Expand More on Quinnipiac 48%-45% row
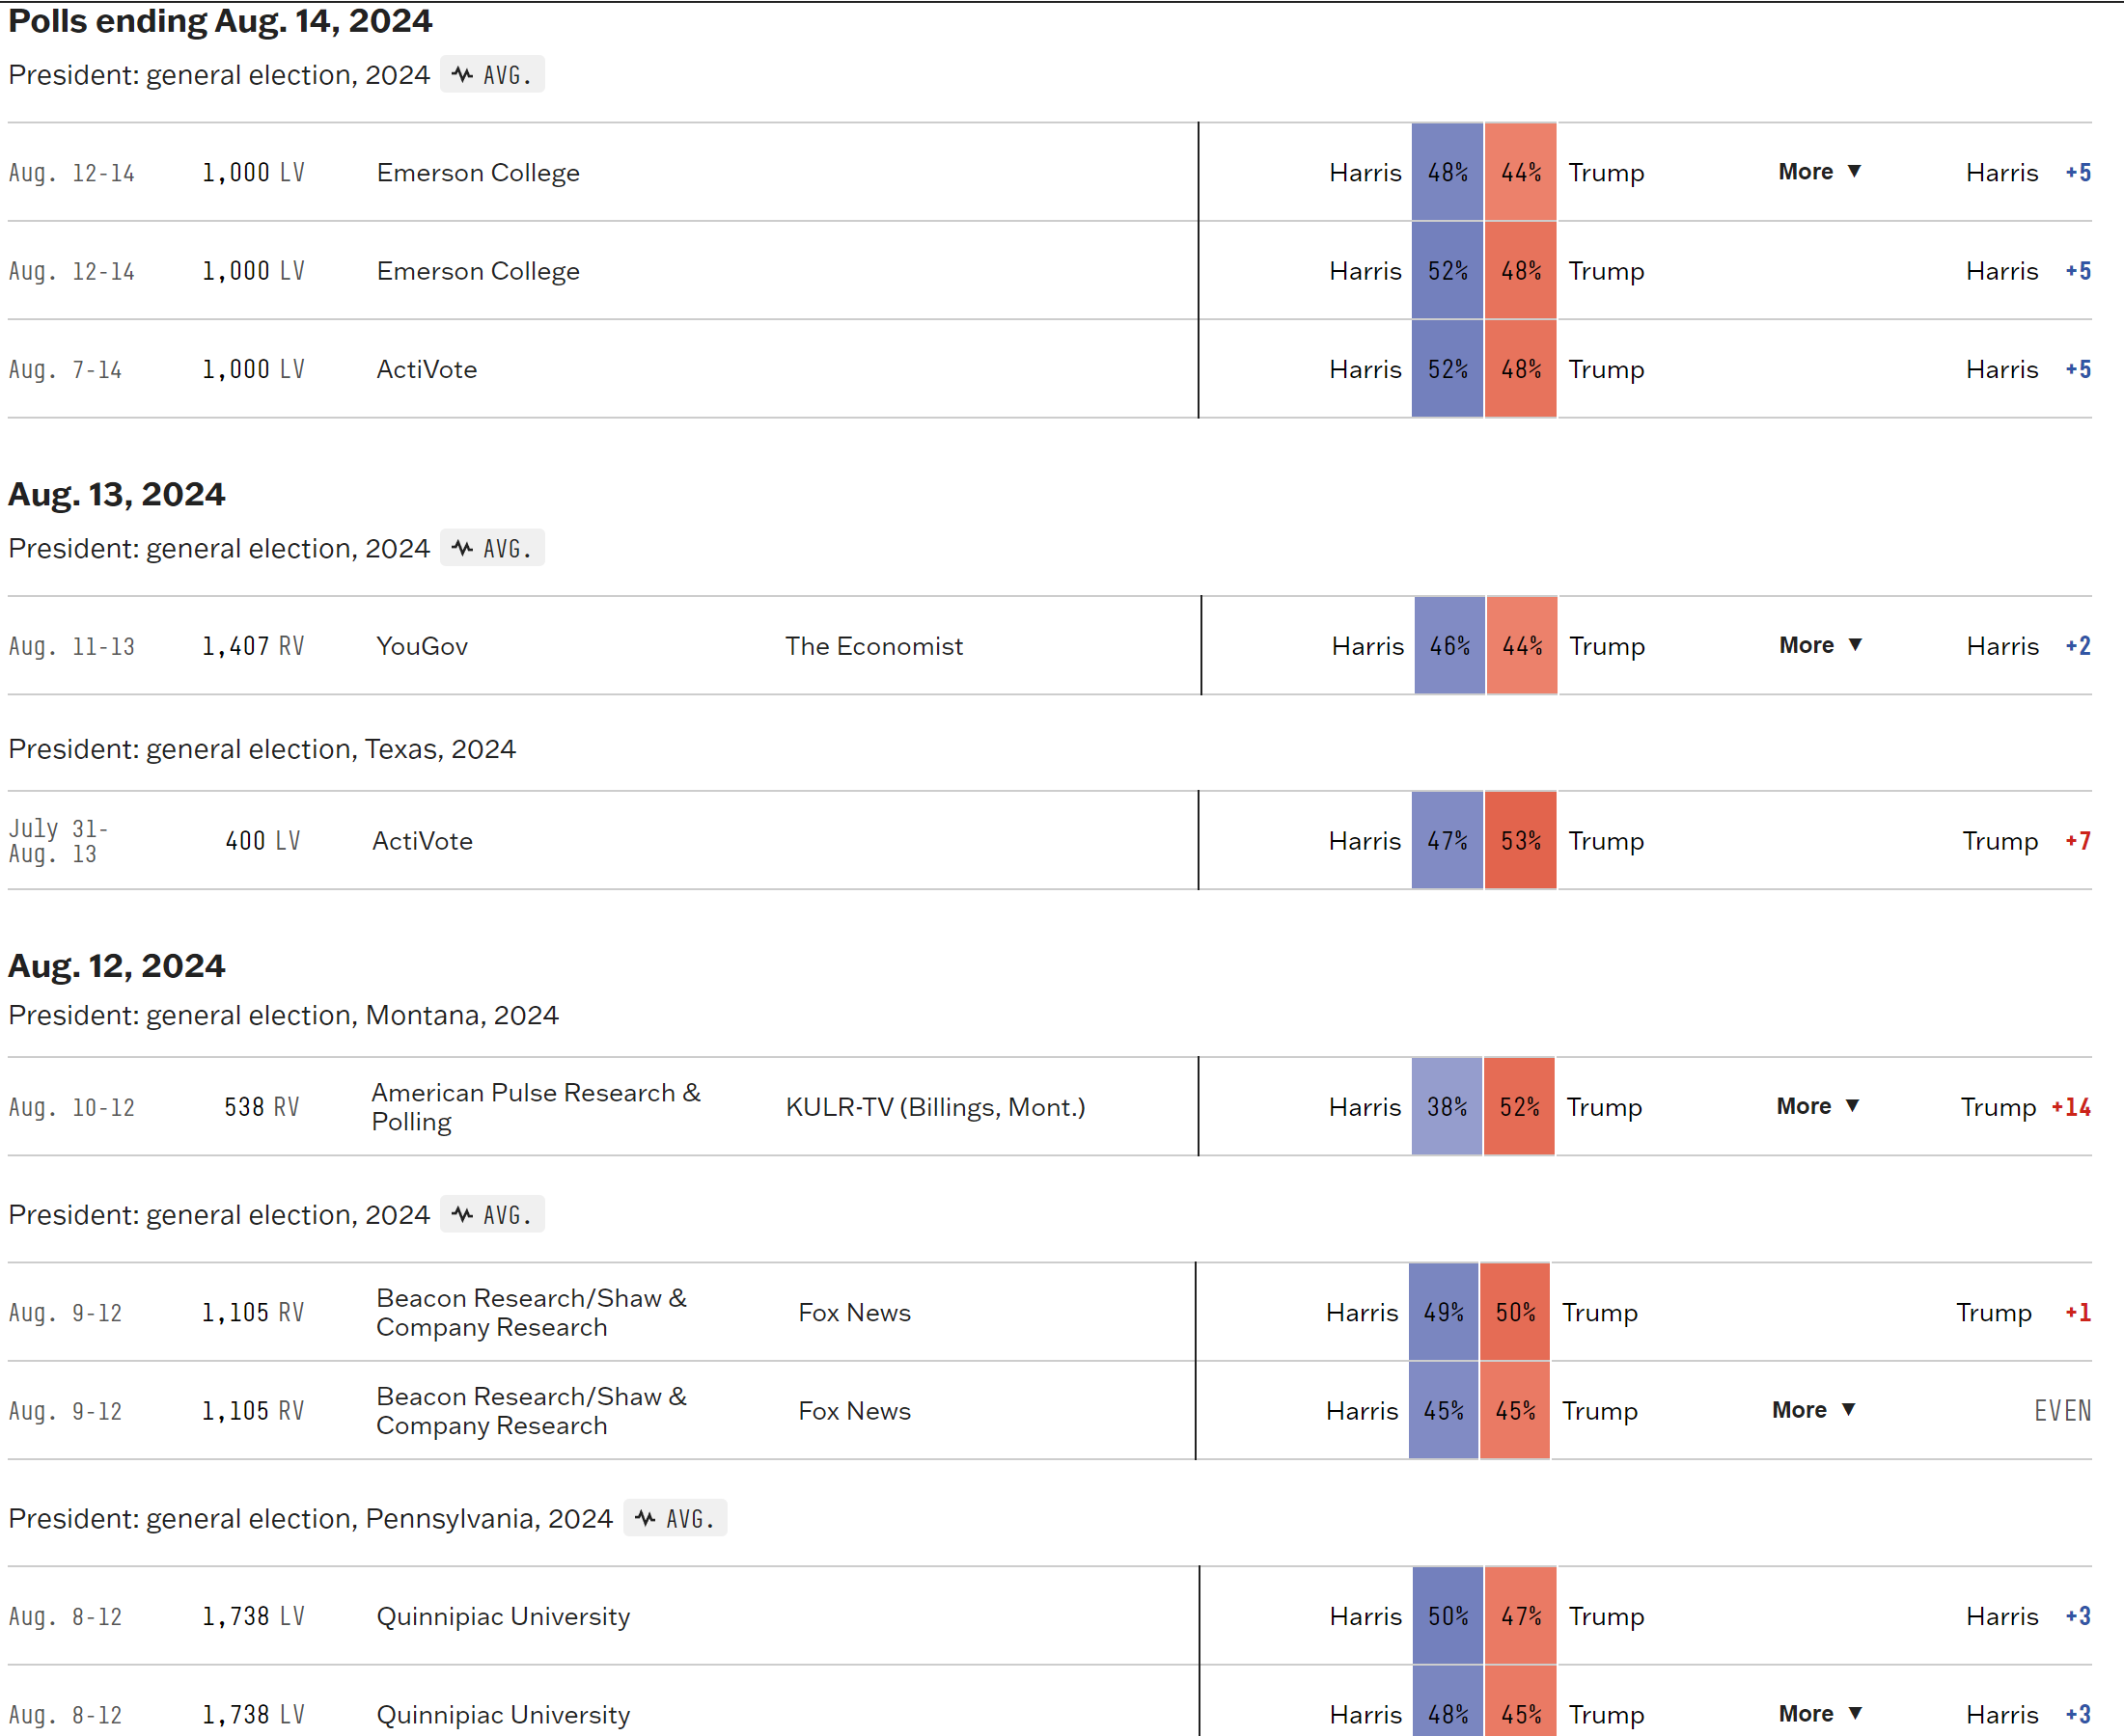Viewport: 2124px width, 1736px height. pyautogui.click(x=1820, y=1714)
